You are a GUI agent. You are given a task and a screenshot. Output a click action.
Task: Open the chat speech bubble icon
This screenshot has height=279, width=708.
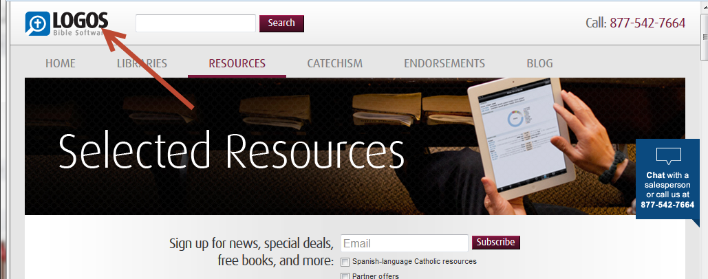coord(668,157)
